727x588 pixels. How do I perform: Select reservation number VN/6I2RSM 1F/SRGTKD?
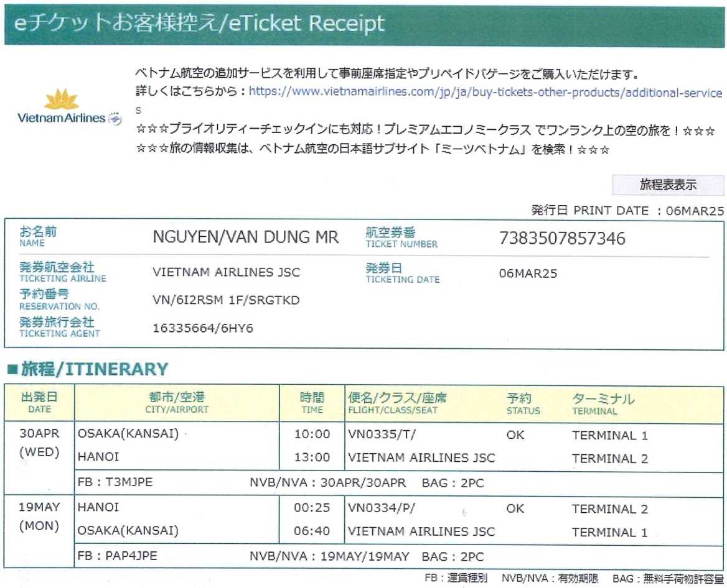click(226, 300)
